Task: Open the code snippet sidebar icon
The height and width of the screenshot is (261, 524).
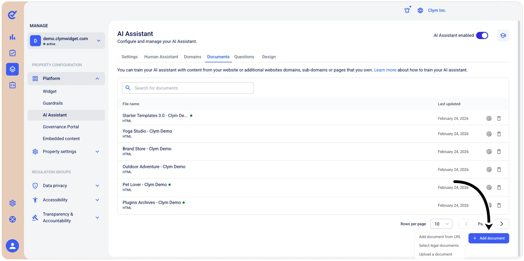Action: coord(12,85)
